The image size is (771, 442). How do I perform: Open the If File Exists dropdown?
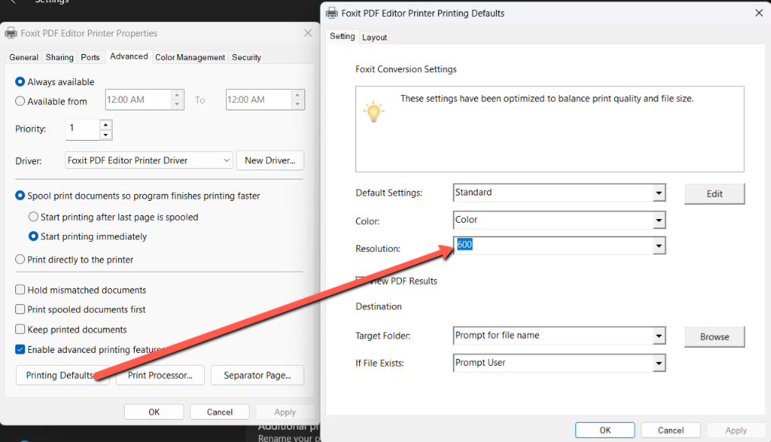pos(658,364)
